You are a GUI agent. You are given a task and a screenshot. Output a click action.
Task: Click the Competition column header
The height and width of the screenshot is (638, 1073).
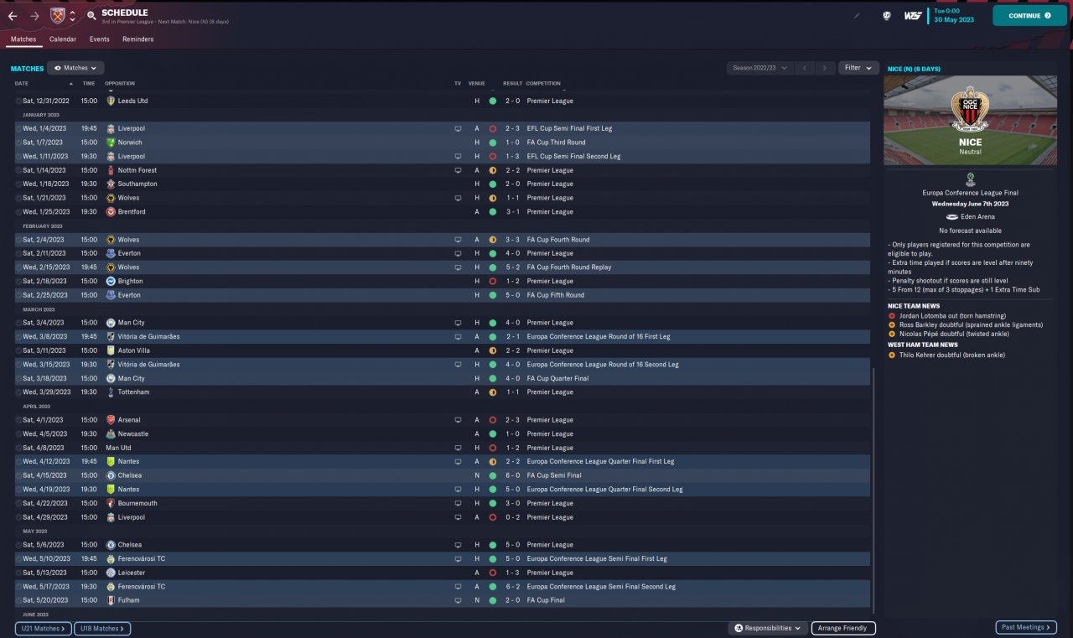543,84
